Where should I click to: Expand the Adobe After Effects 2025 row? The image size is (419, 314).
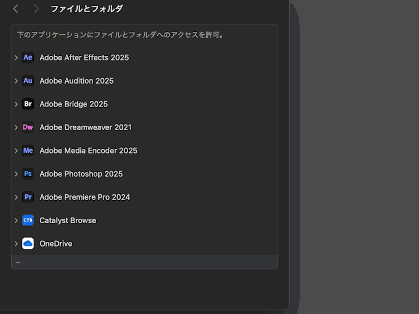(x=16, y=58)
